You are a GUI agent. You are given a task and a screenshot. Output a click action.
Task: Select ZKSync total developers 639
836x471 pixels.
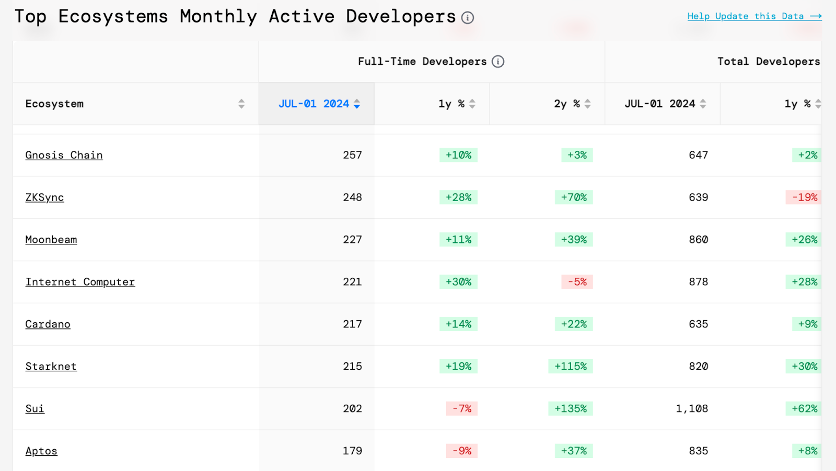698,197
